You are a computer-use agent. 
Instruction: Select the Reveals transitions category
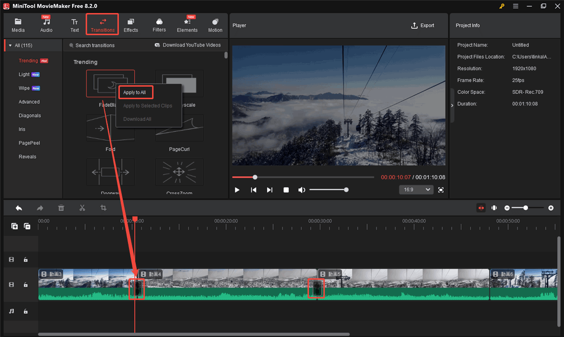tap(27, 156)
